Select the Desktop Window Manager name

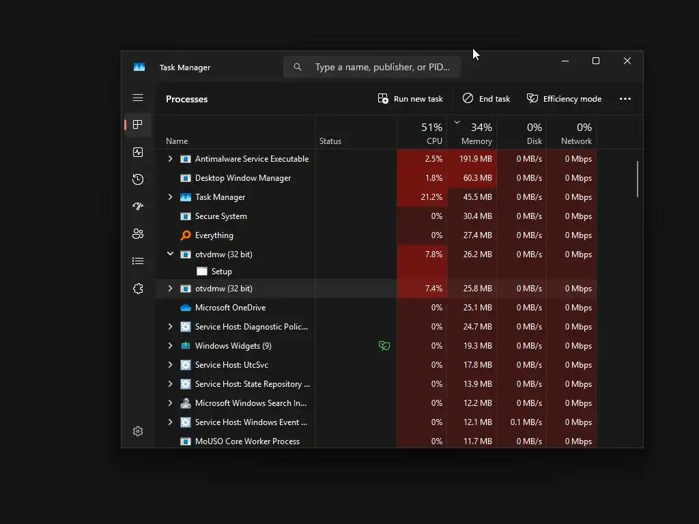(243, 178)
